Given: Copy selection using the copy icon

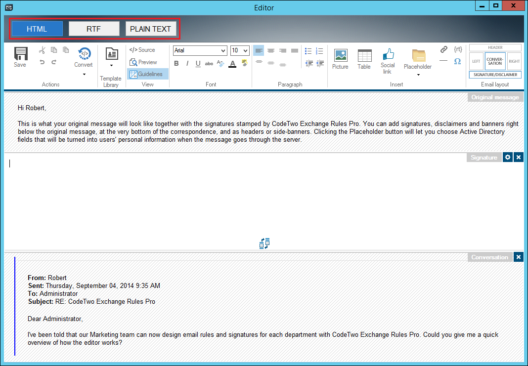Looking at the screenshot, I should coord(54,50).
